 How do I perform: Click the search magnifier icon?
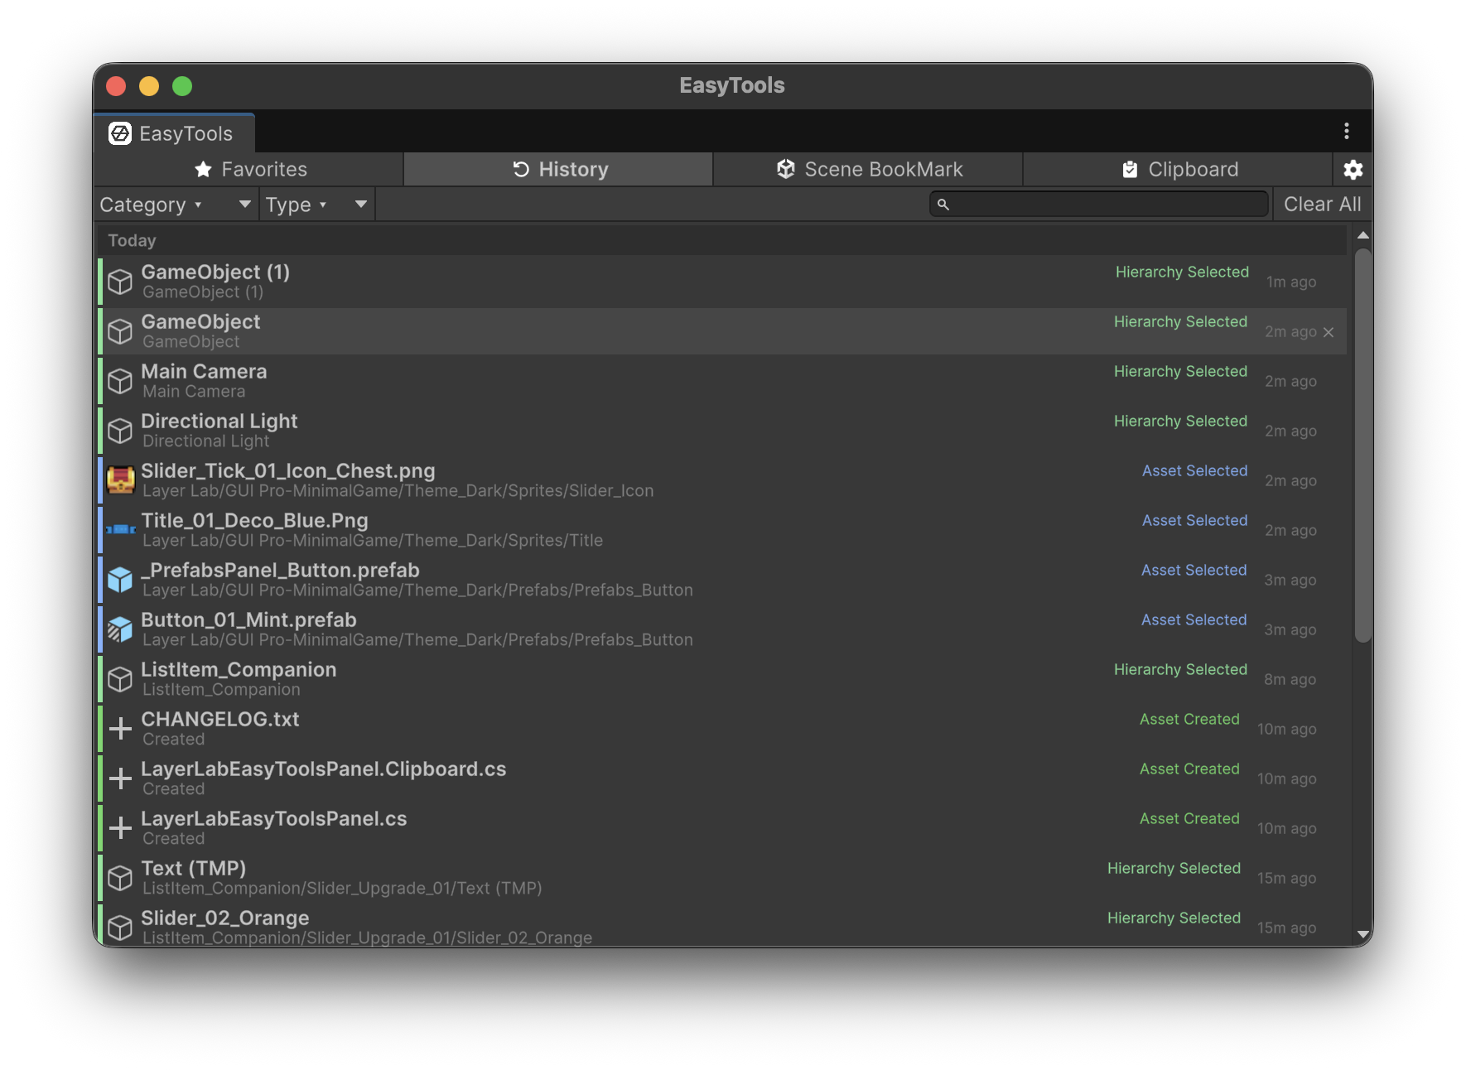click(943, 204)
